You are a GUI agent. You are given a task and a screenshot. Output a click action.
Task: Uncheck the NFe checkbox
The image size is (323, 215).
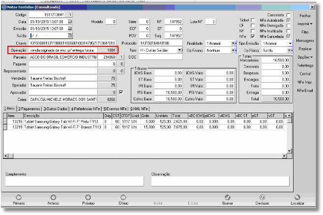(253, 36)
